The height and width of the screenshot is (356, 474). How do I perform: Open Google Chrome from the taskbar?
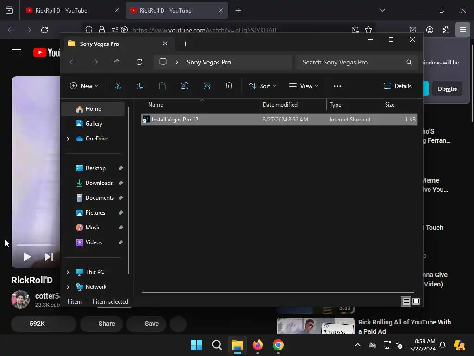(278, 345)
